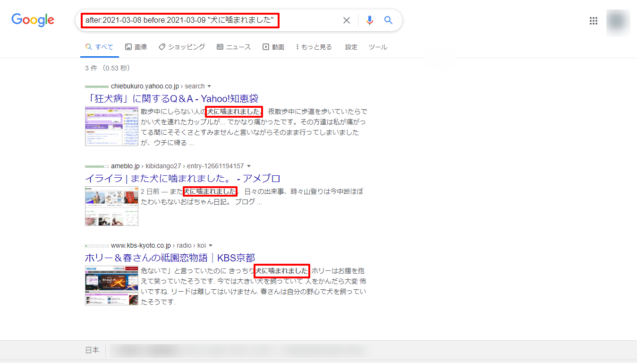Switch to the ショッピング tab
This screenshot has width=637, height=363.
click(182, 47)
